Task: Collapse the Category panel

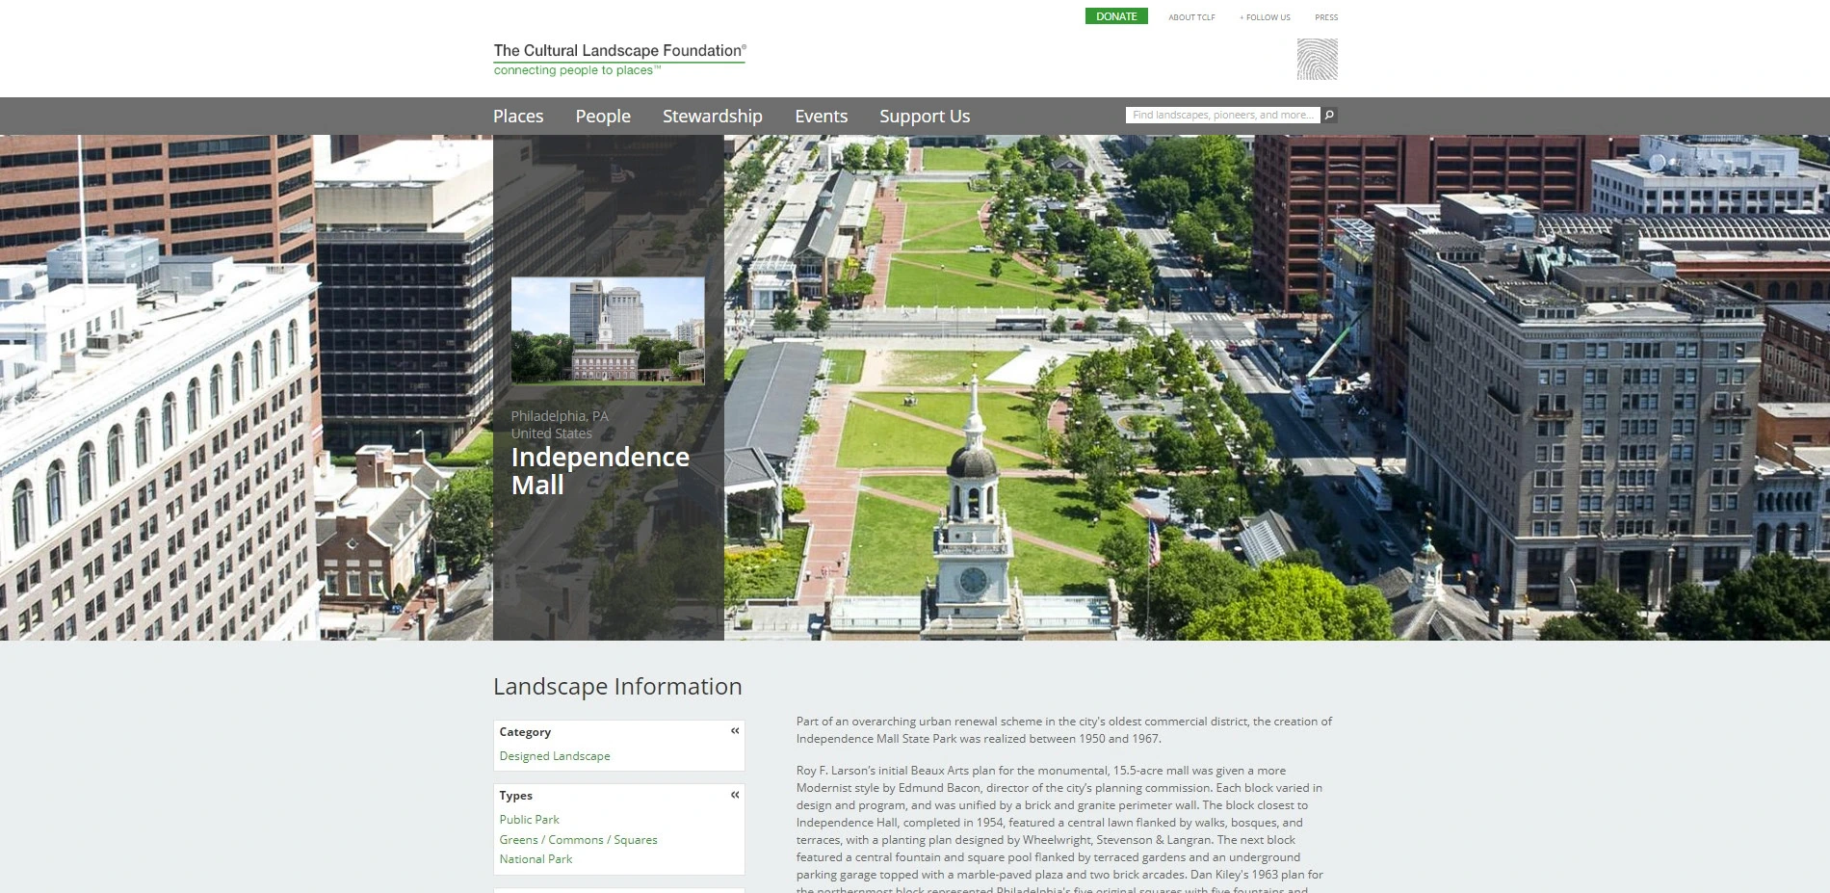Action: coord(735,731)
